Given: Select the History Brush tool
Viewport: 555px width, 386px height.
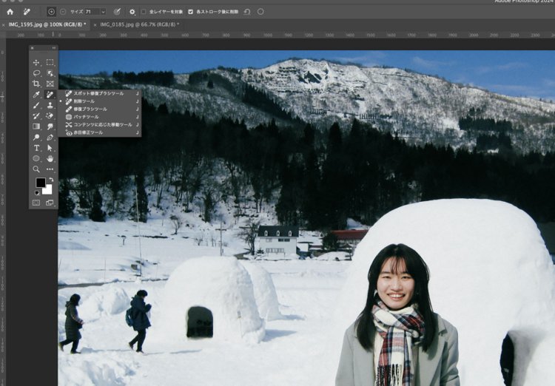Looking at the screenshot, I should coord(36,116).
